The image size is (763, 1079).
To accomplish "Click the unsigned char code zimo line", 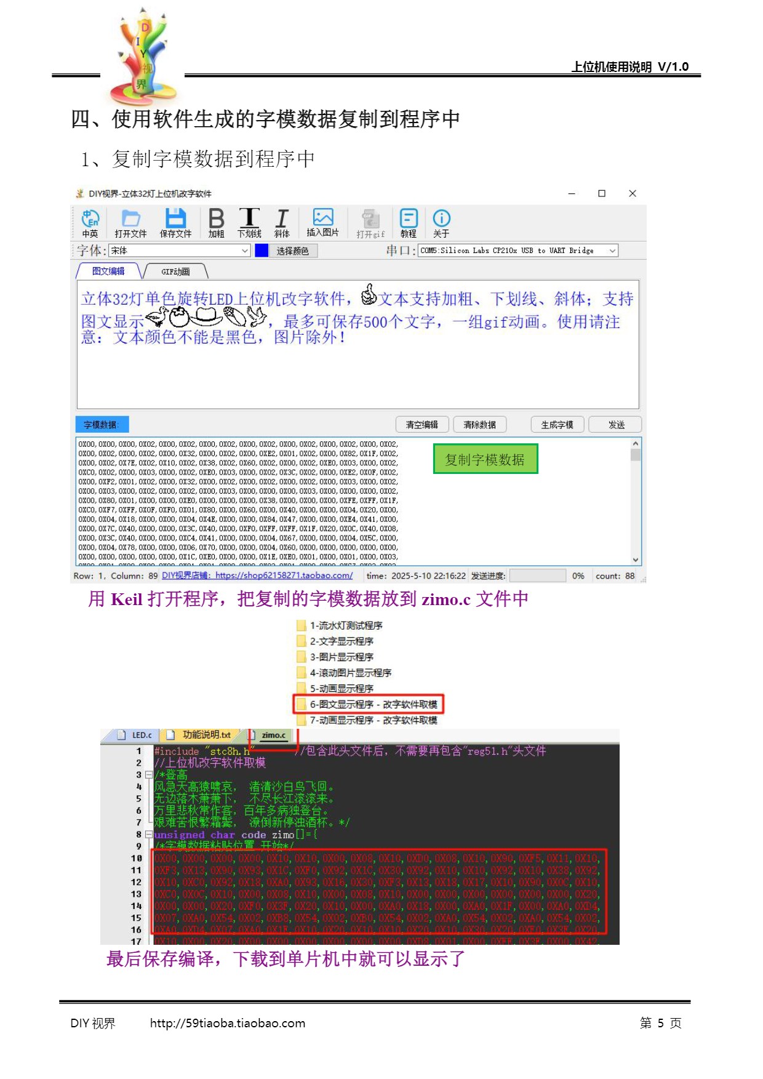I will (236, 835).
